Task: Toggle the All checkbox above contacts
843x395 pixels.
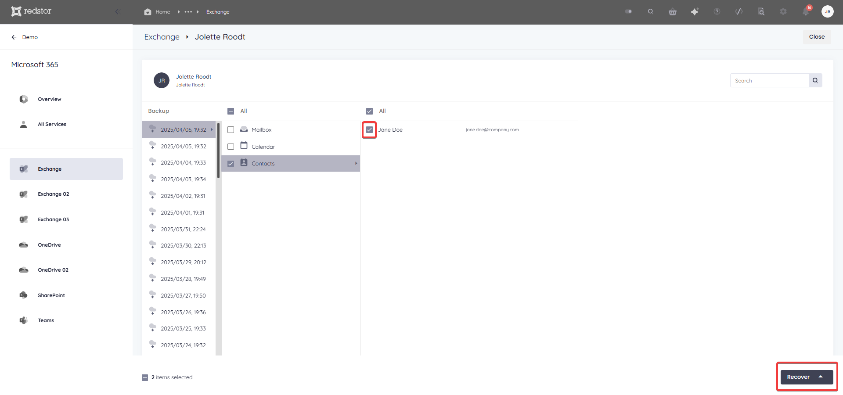Action: (369, 111)
